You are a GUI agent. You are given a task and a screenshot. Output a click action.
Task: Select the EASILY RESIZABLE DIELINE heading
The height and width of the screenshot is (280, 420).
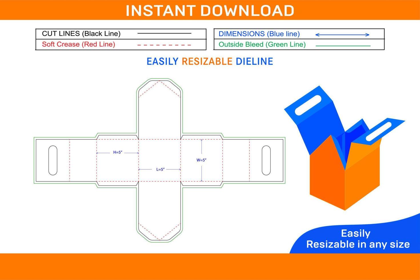(210, 61)
